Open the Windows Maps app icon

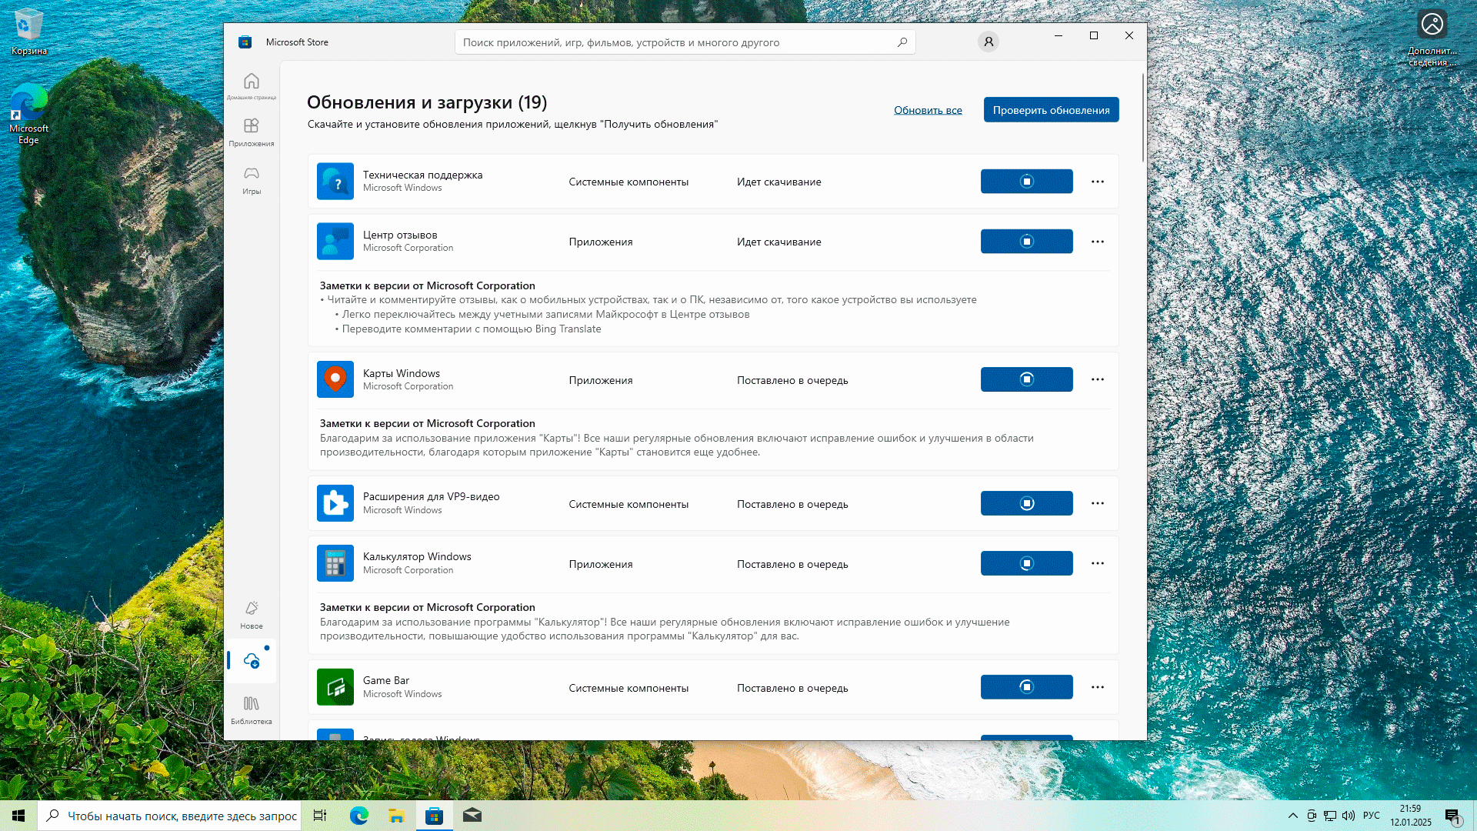coord(335,379)
